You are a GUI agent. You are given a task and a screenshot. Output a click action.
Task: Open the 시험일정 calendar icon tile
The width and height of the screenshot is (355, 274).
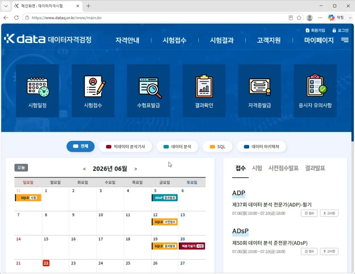pyautogui.click(x=37, y=91)
